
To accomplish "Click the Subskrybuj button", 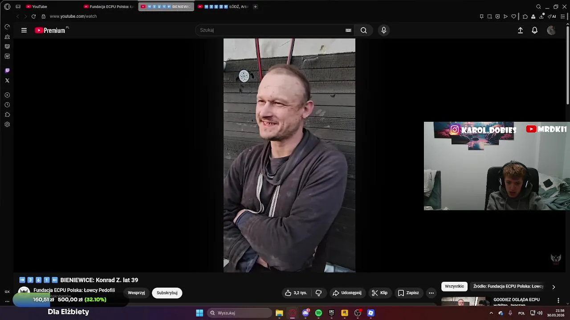I will point(167,293).
